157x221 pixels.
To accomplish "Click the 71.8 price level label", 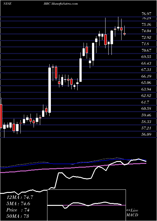I will [x=145, y=44].
